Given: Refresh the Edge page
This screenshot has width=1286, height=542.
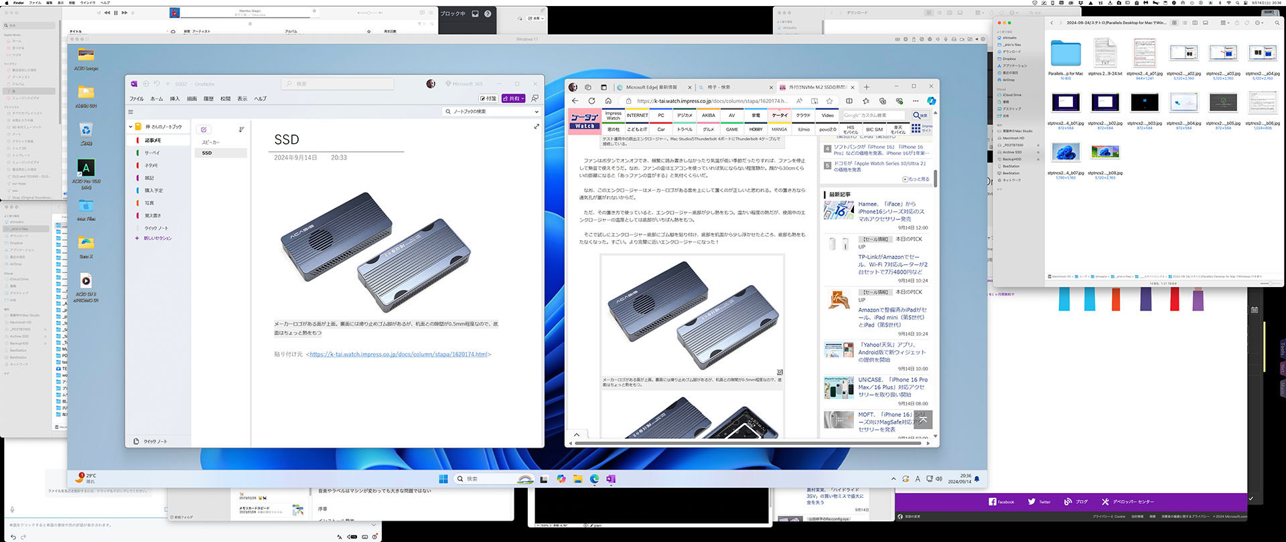Looking at the screenshot, I should coord(591,101).
